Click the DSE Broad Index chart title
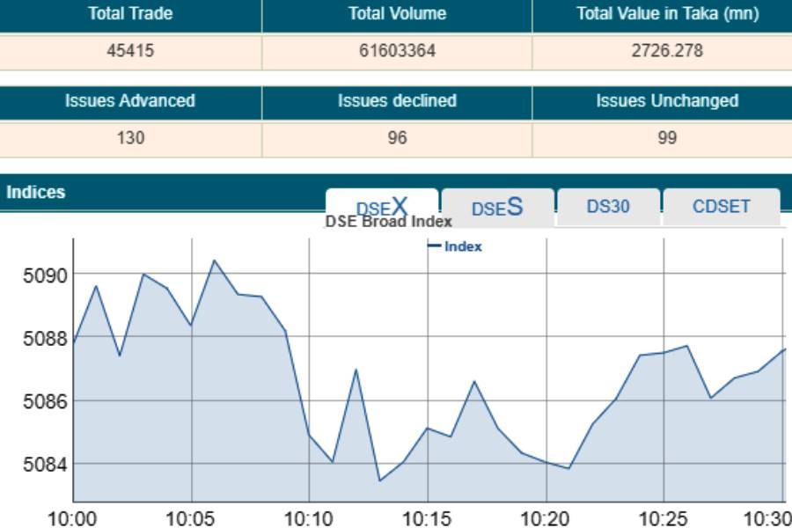 click(x=388, y=222)
